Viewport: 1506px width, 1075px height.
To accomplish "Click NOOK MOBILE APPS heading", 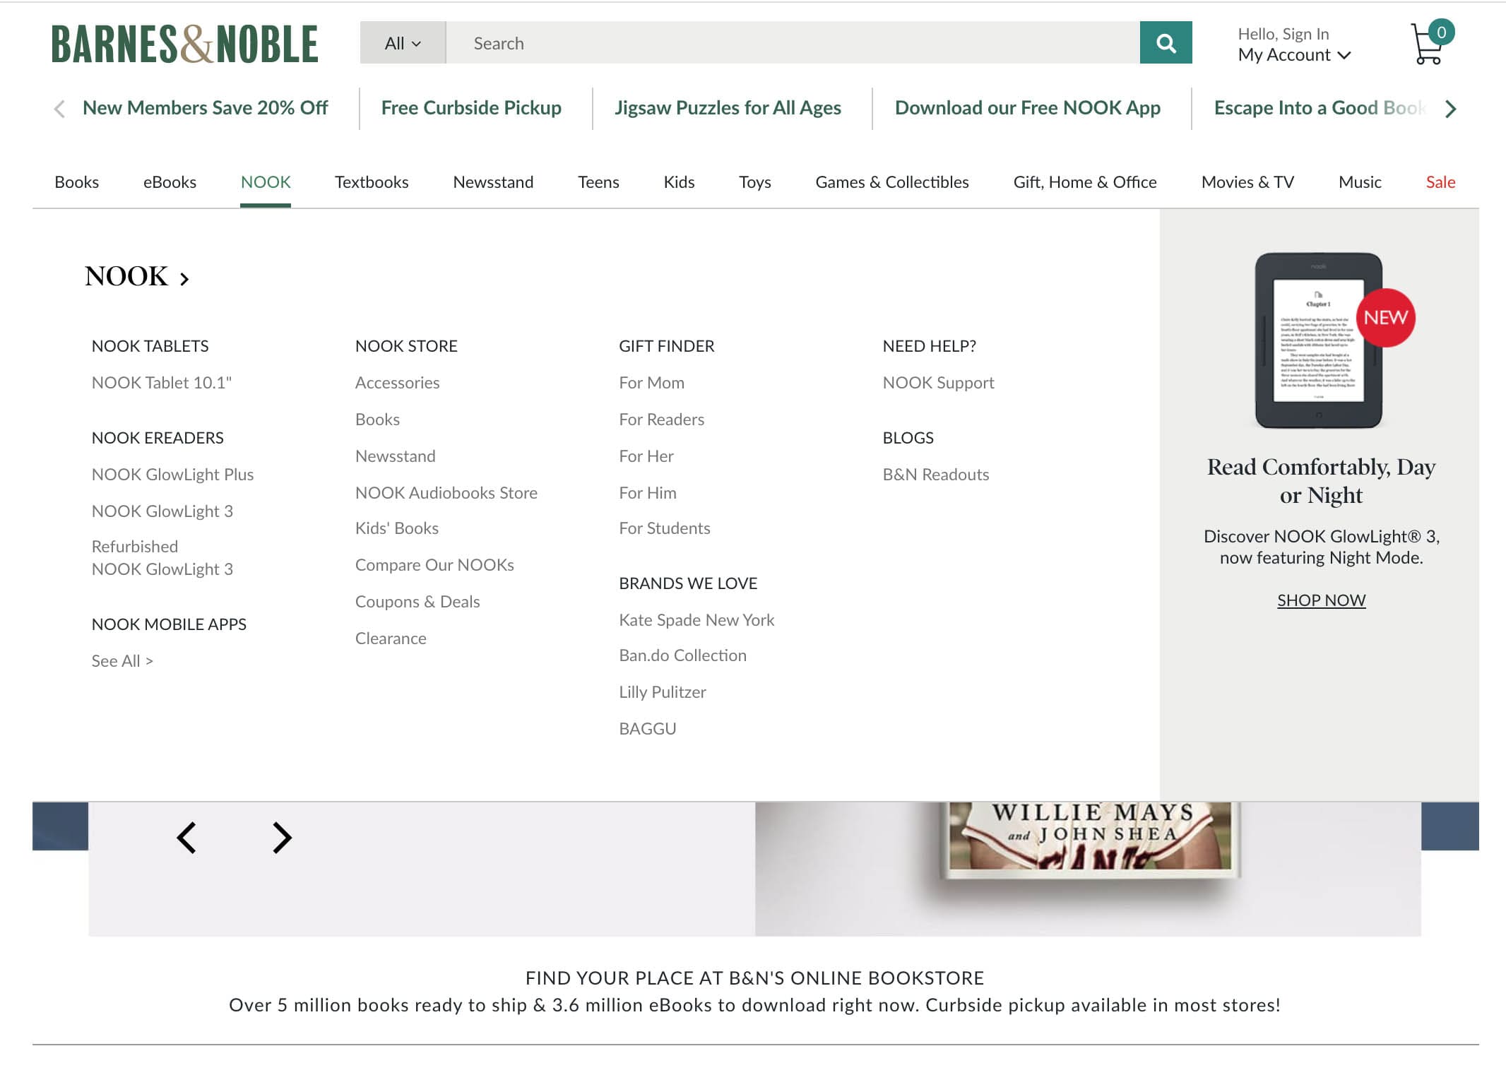I will [x=169, y=624].
